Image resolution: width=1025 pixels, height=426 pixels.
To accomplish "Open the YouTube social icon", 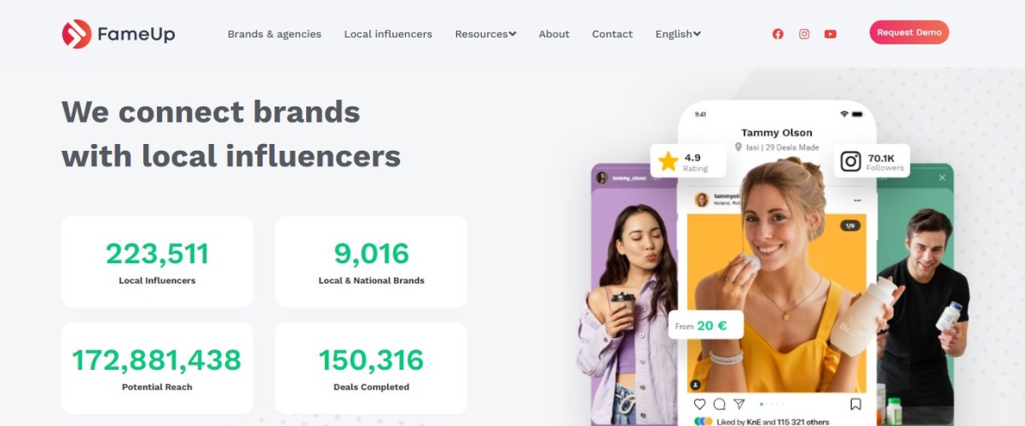I will click(831, 34).
